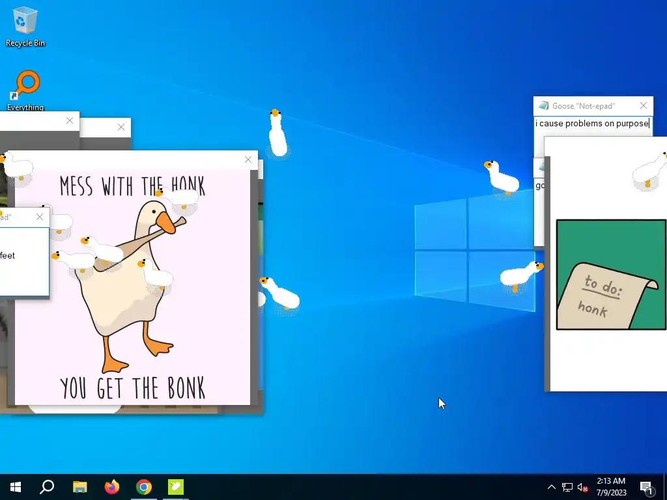This screenshot has width=667, height=500.
Task: Open taskbar Search magnifier
Action: click(47, 487)
